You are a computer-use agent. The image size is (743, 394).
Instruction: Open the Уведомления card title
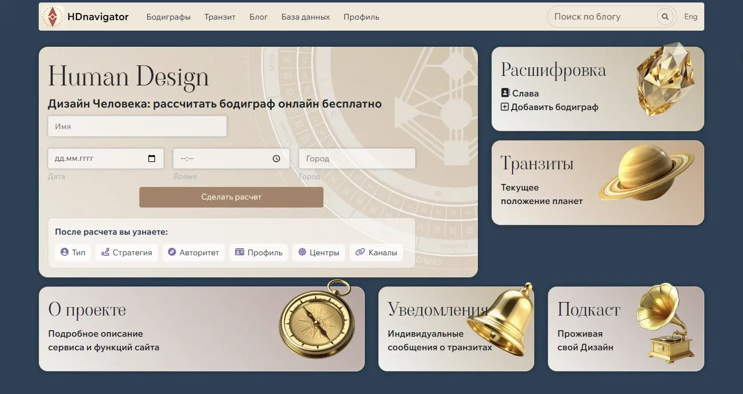pyautogui.click(x=438, y=309)
